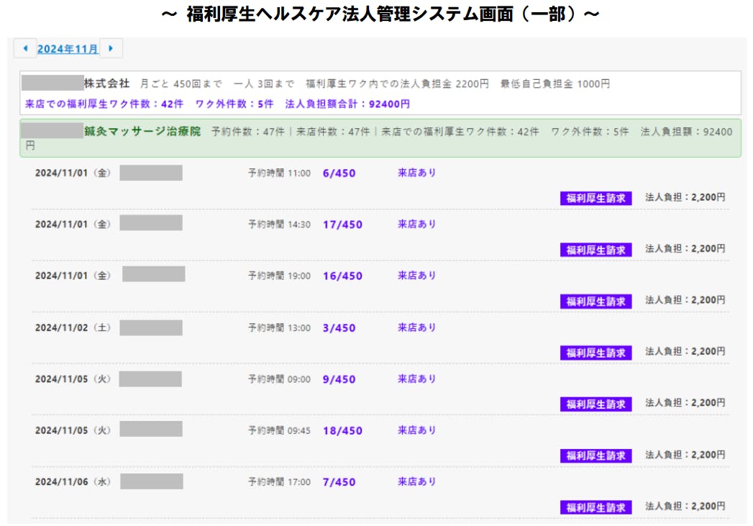The image size is (753, 526).
Task: Select the 17/450 usage count
Action: pyautogui.click(x=342, y=225)
